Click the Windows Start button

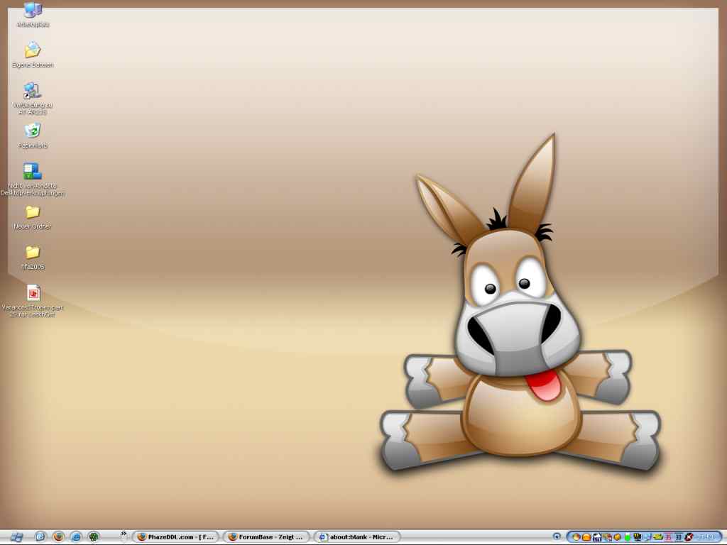pyautogui.click(x=17, y=537)
